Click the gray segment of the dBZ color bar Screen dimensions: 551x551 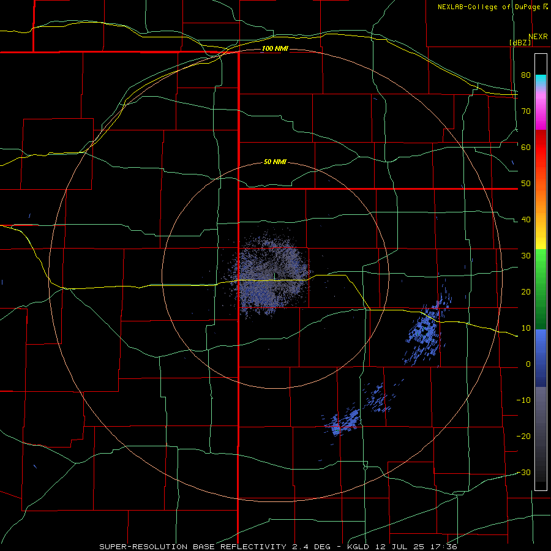tap(541, 434)
